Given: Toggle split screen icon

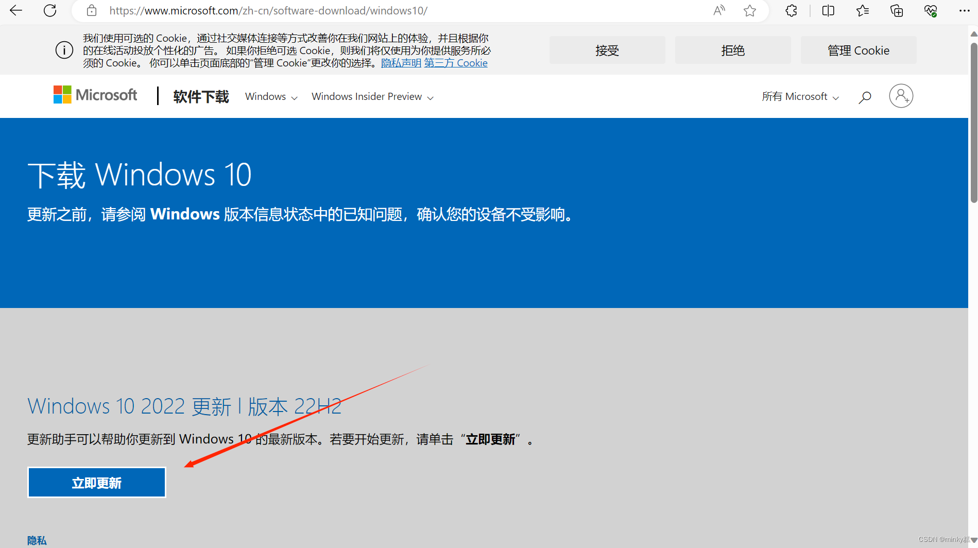Looking at the screenshot, I should click(x=828, y=10).
